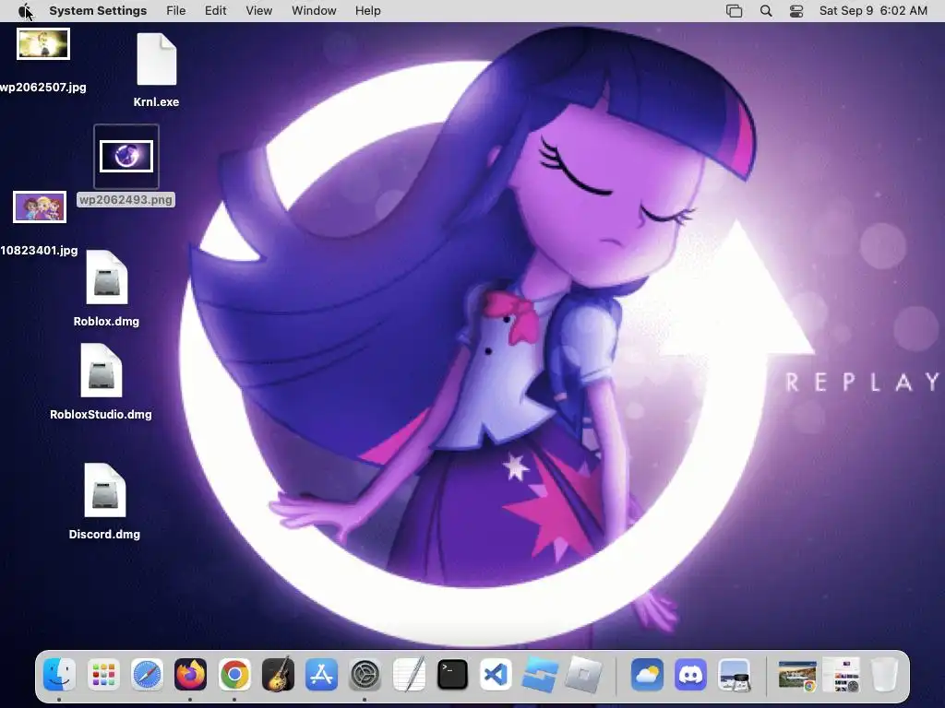Click the Roblox.dmg filename label

[106, 322]
